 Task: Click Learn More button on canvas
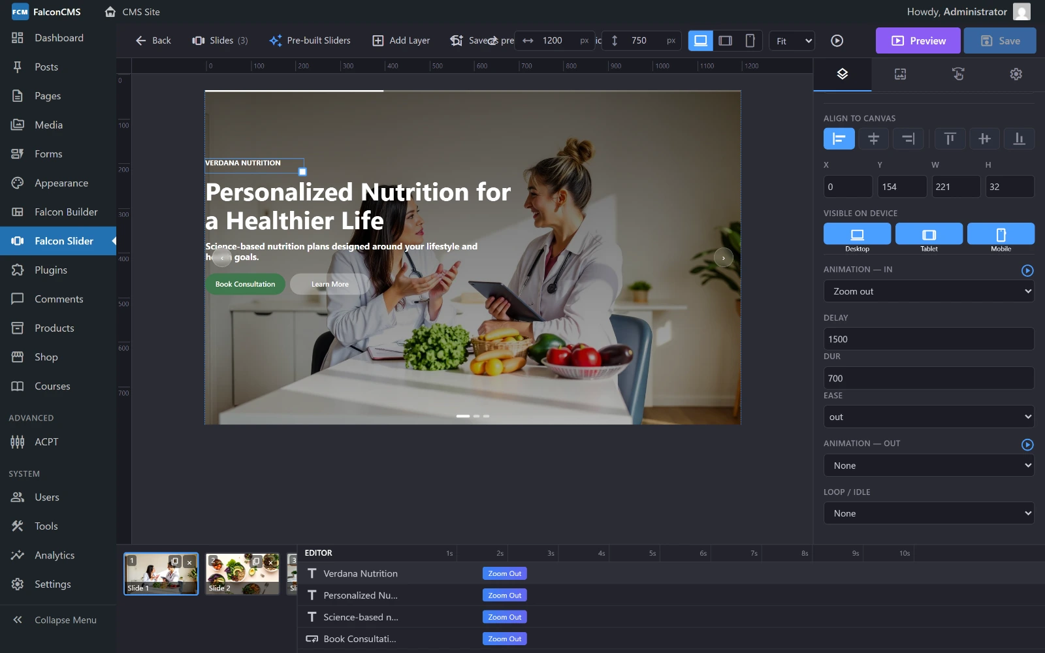pyautogui.click(x=330, y=284)
